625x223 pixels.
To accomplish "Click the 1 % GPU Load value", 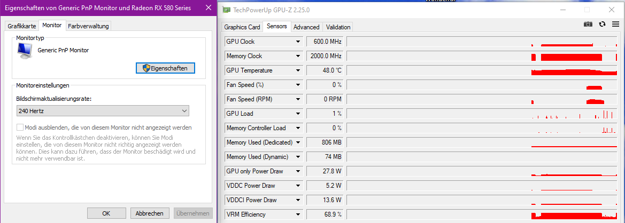I will point(325,114).
